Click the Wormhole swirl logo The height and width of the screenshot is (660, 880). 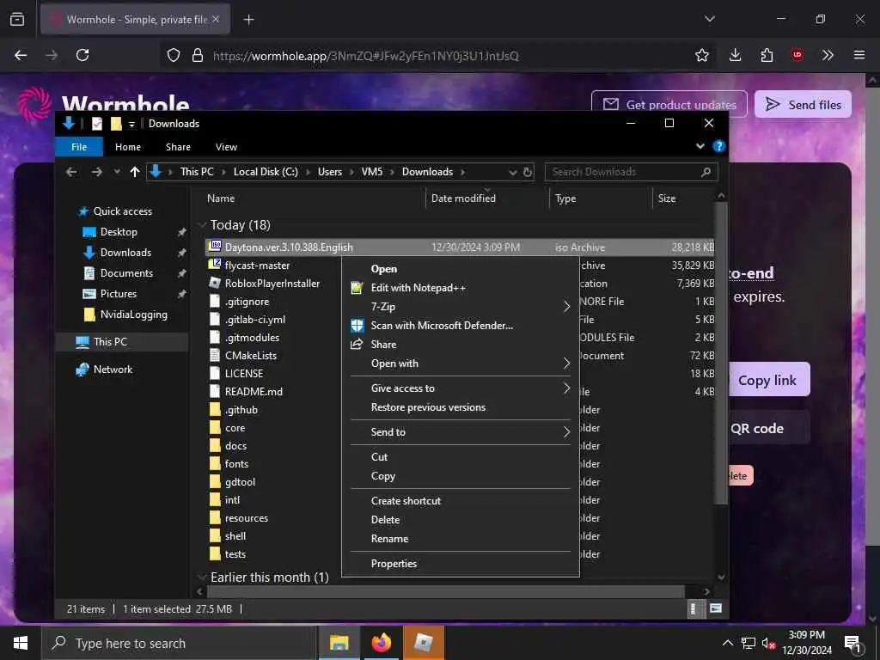34,103
